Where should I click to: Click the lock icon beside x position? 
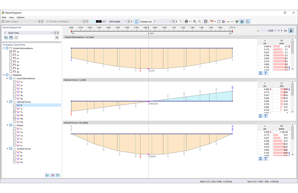[x=291, y=31]
